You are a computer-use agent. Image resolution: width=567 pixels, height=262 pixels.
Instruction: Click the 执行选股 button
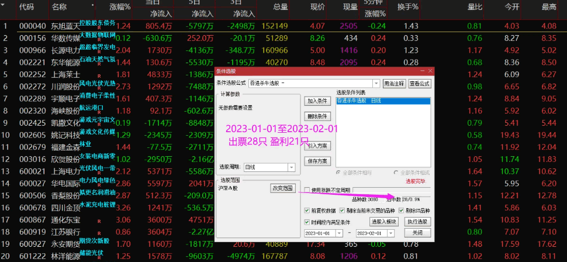417,222
